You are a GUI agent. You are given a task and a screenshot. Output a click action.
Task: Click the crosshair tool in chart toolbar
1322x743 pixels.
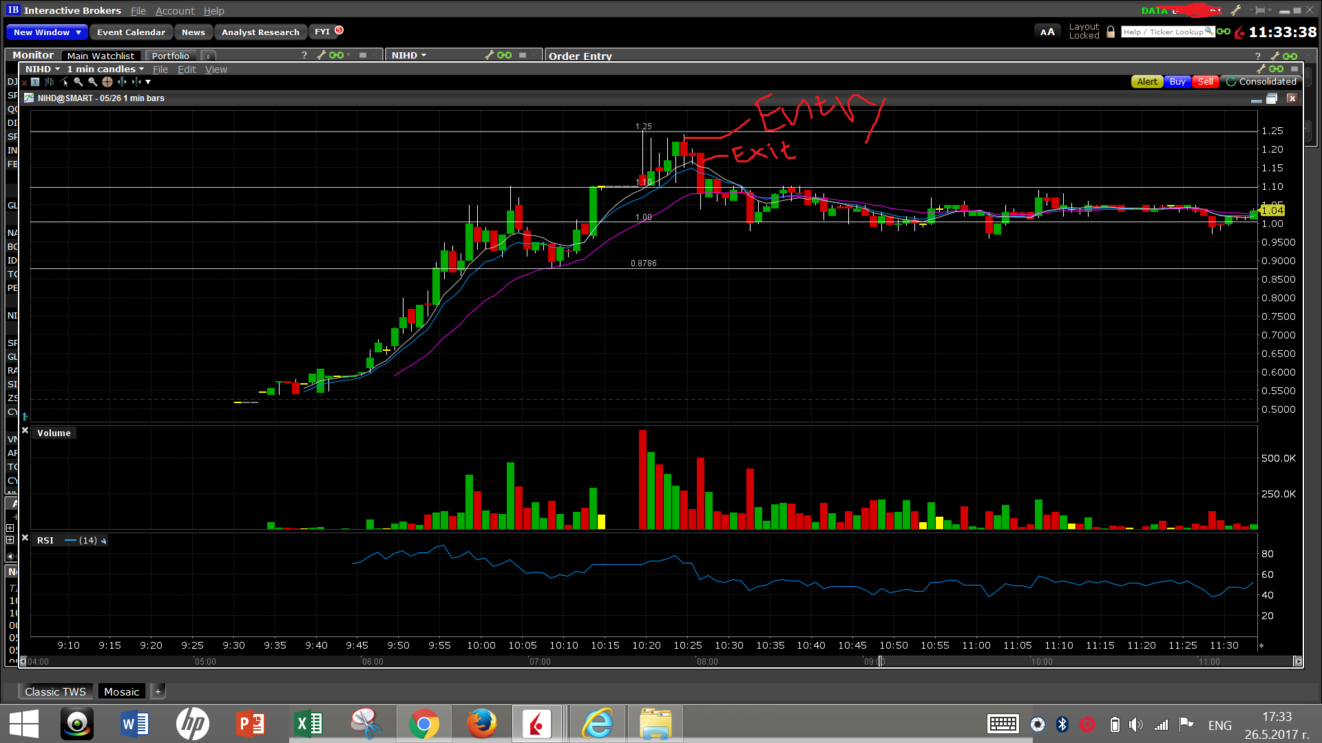tap(107, 82)
